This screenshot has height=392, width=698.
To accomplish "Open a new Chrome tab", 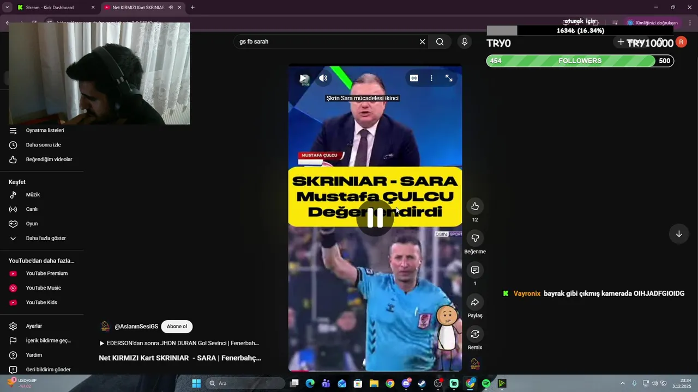I will tap(192, 8).
